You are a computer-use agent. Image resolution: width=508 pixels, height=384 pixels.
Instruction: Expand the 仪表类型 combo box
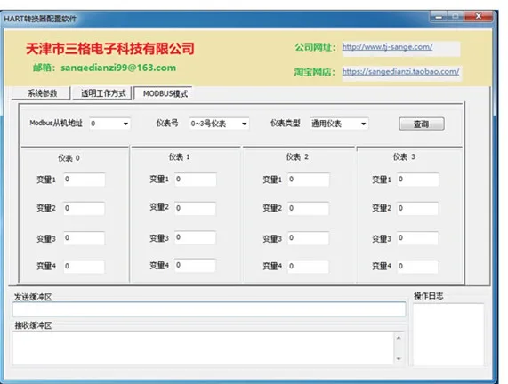click(339, 124)
